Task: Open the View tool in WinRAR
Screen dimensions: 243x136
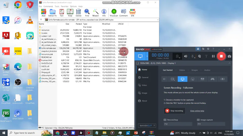Action: (x=70, y=13)
